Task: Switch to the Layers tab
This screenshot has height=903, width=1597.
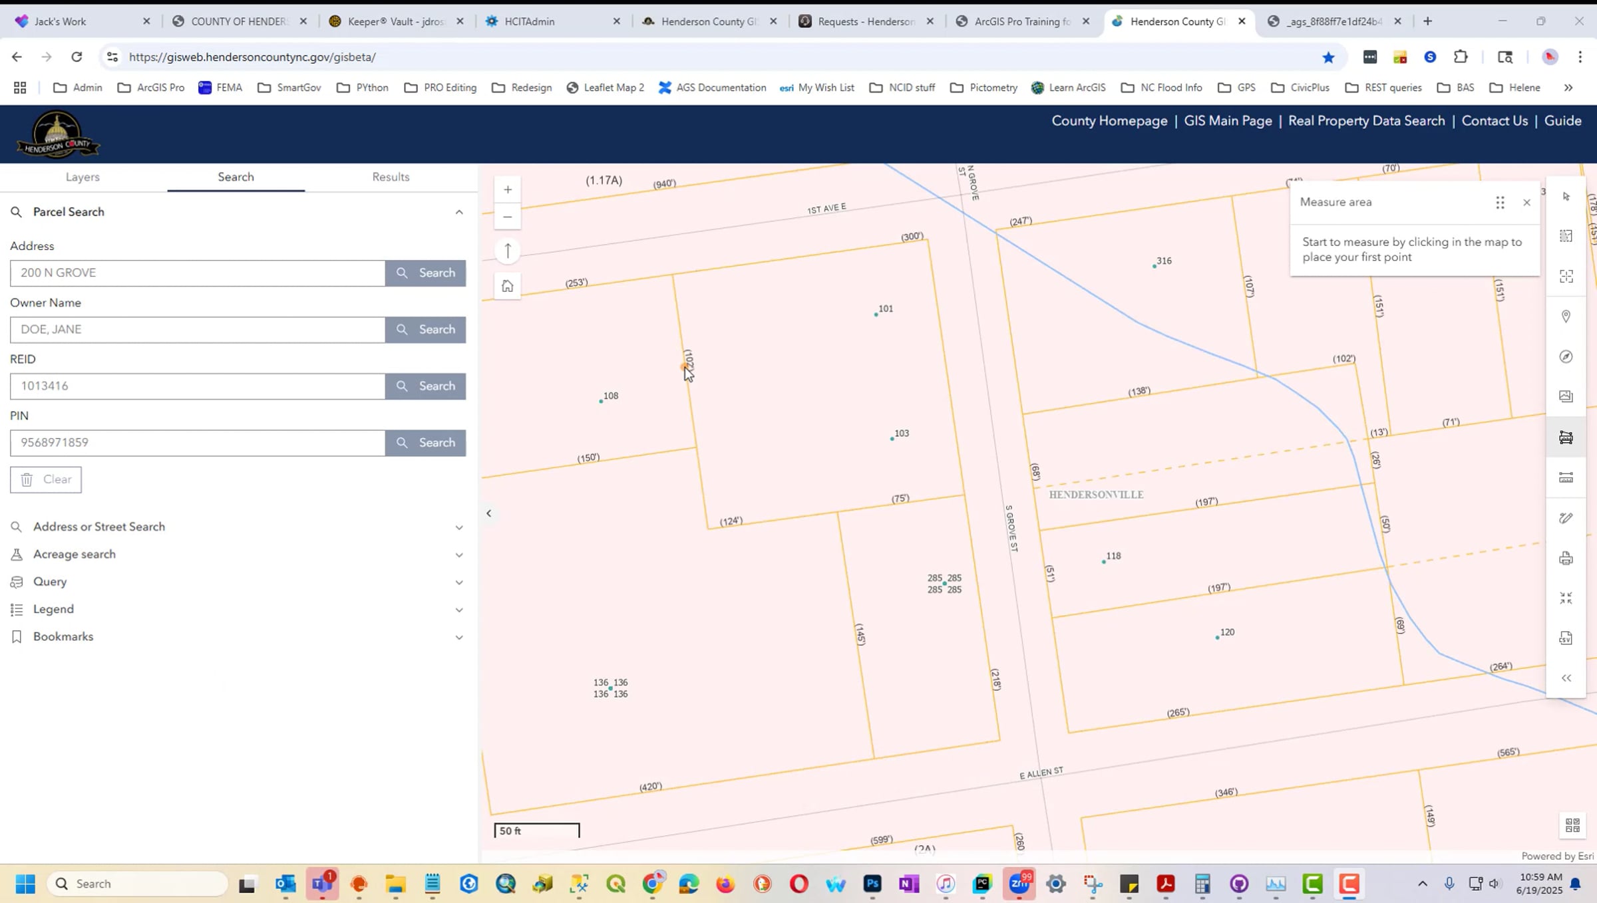Action: coord(83,177)
